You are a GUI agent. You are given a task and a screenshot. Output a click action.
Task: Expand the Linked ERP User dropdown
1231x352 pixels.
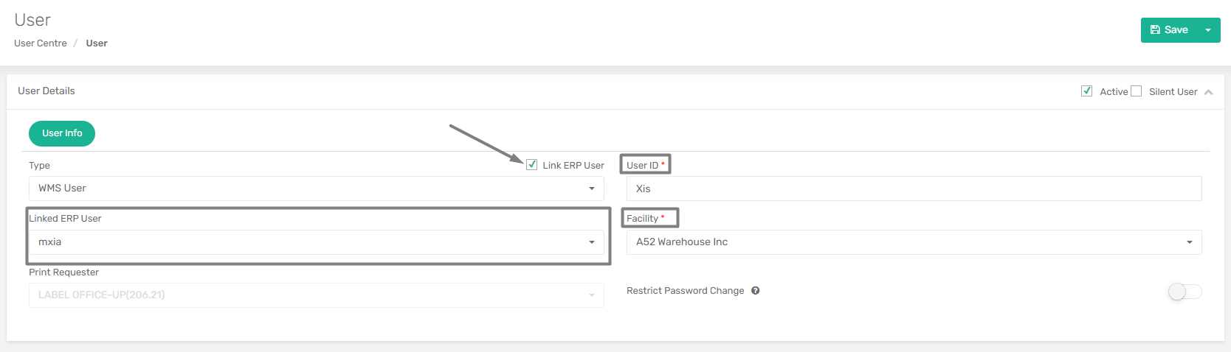316,242
